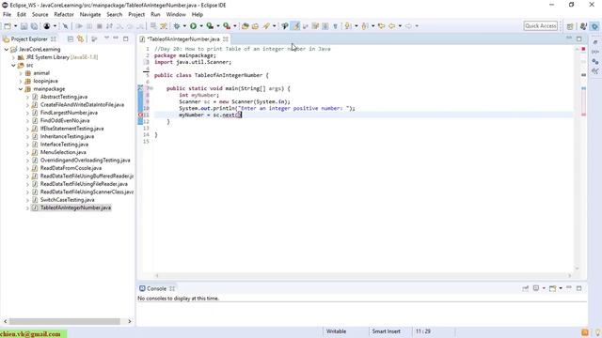Click the red error mark in overview ruler

point(583,115)
